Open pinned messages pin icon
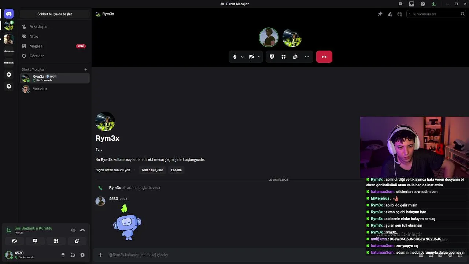This screenshot has width=469, height=264. [x=380, y=14]
